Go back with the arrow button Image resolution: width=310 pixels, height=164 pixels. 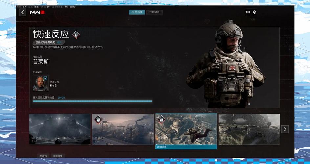[23, 12]
